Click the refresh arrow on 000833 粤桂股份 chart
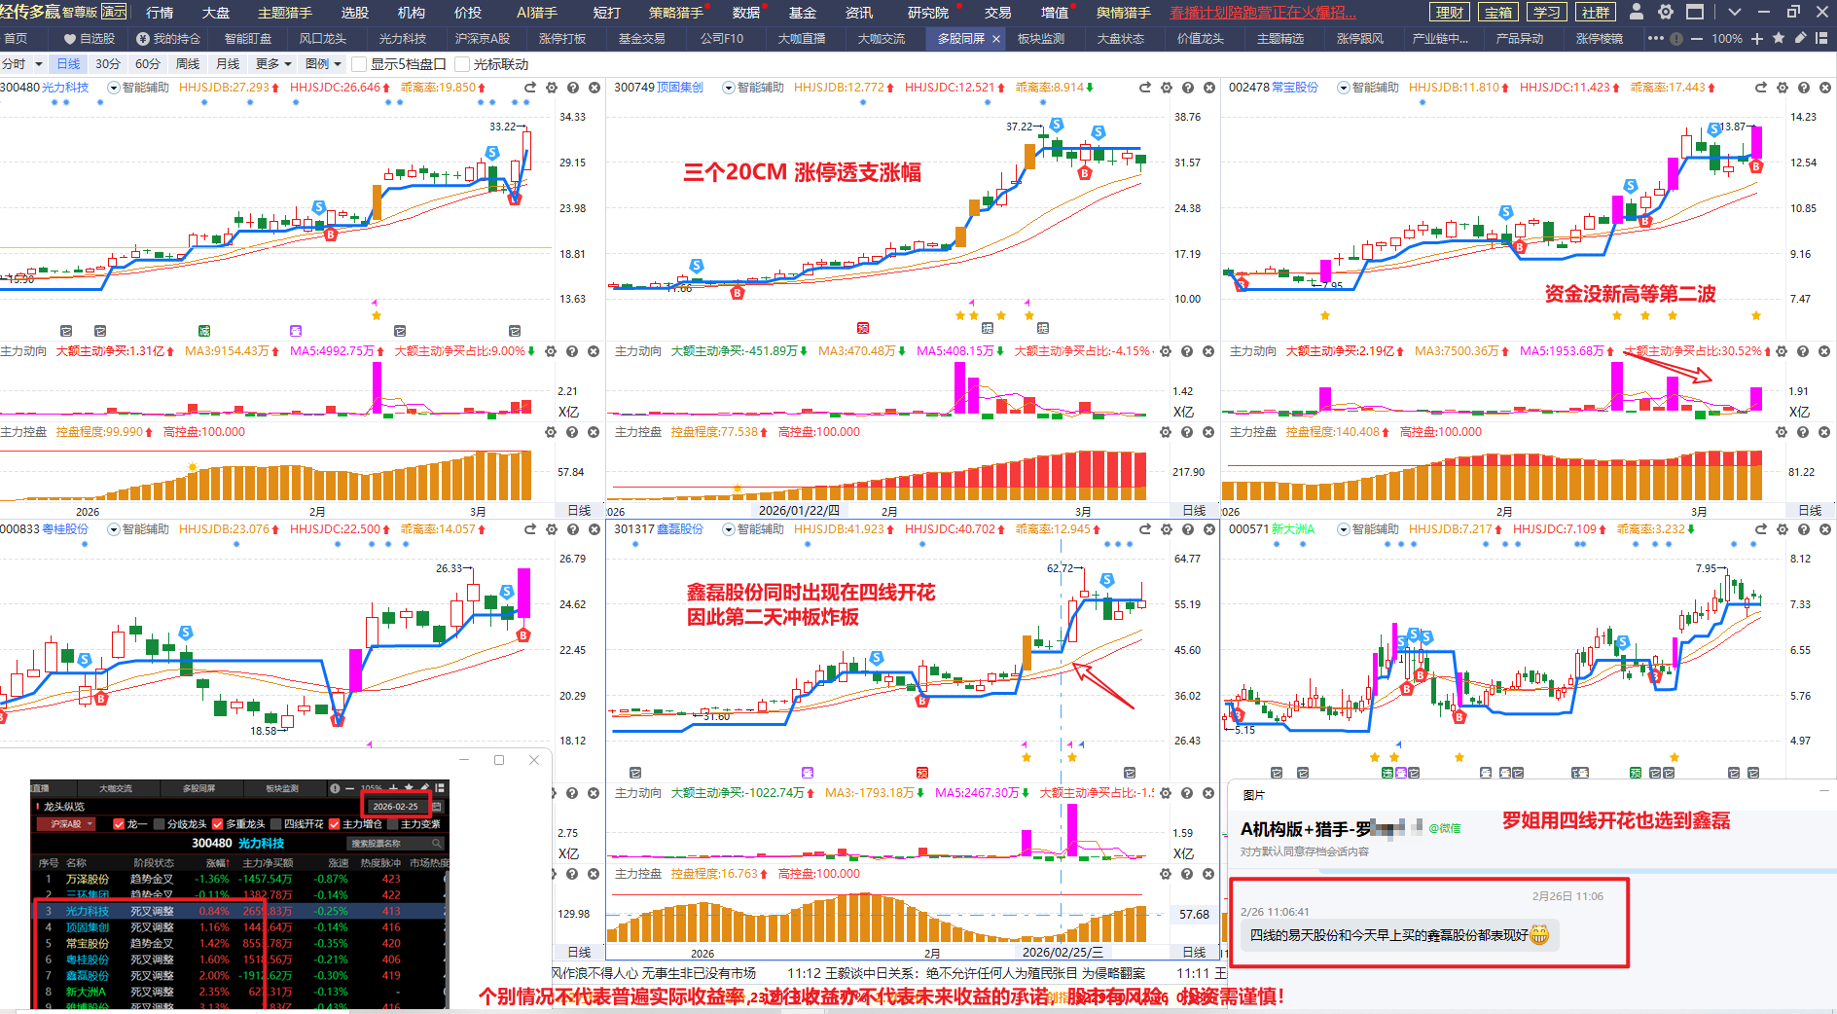The width and height of the screenshot is (1837, 1014). point(530,529)
